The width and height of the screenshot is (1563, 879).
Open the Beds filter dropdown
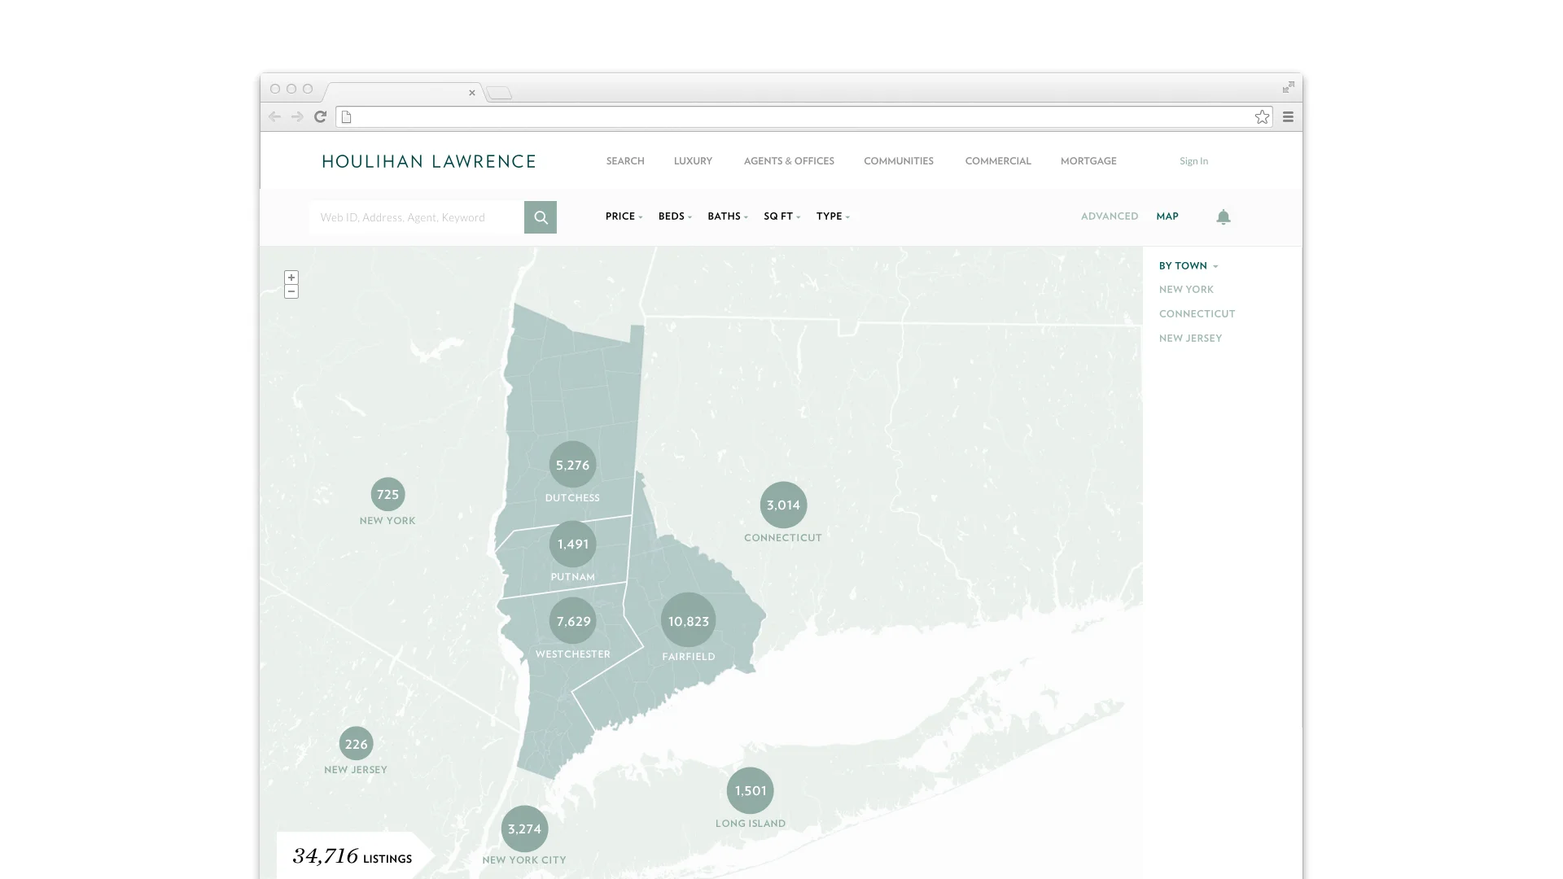pyautogui.click(x=675, y=216)
